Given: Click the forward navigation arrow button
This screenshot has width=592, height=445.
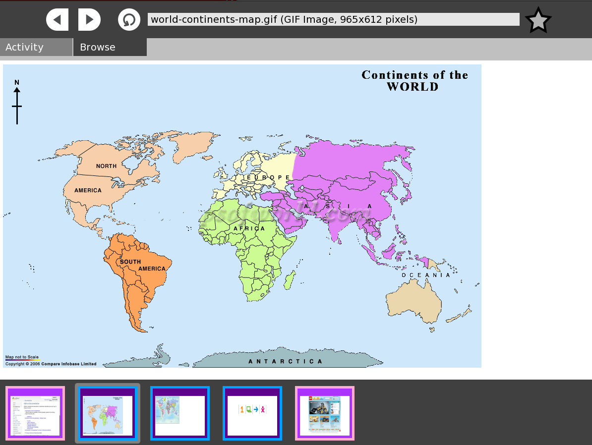Looking at the screenshot, I should coord(89,20).
